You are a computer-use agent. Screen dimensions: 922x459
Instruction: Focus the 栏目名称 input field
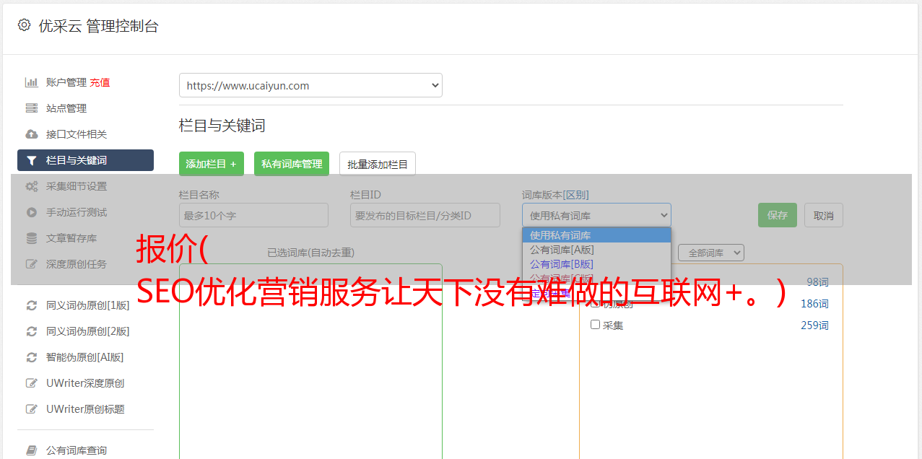coord(253,215)
